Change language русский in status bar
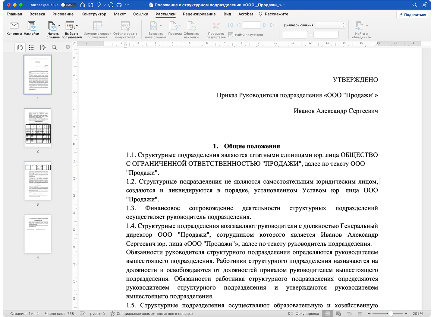The width and height of the screenshot is (434, 317). (x=97, y=314)
